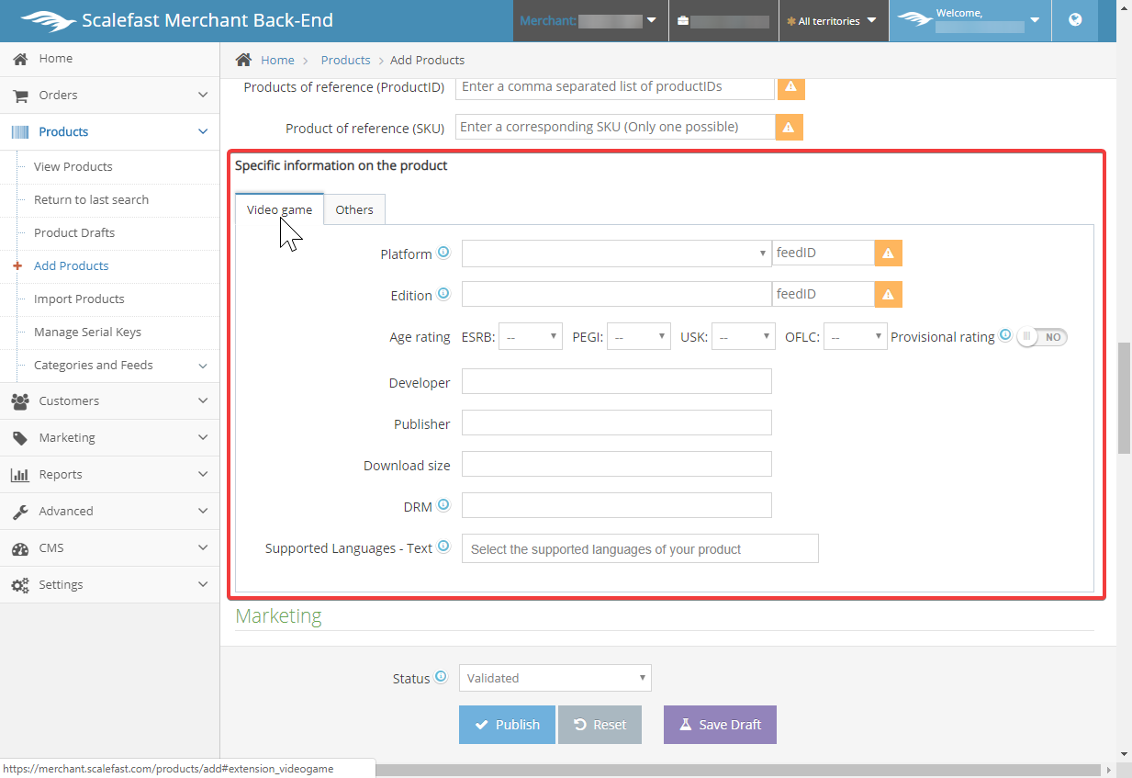The width and height of the screenshot is (1132, 778).
Task: Open the Platform dropdown
Action: point(616,254)
